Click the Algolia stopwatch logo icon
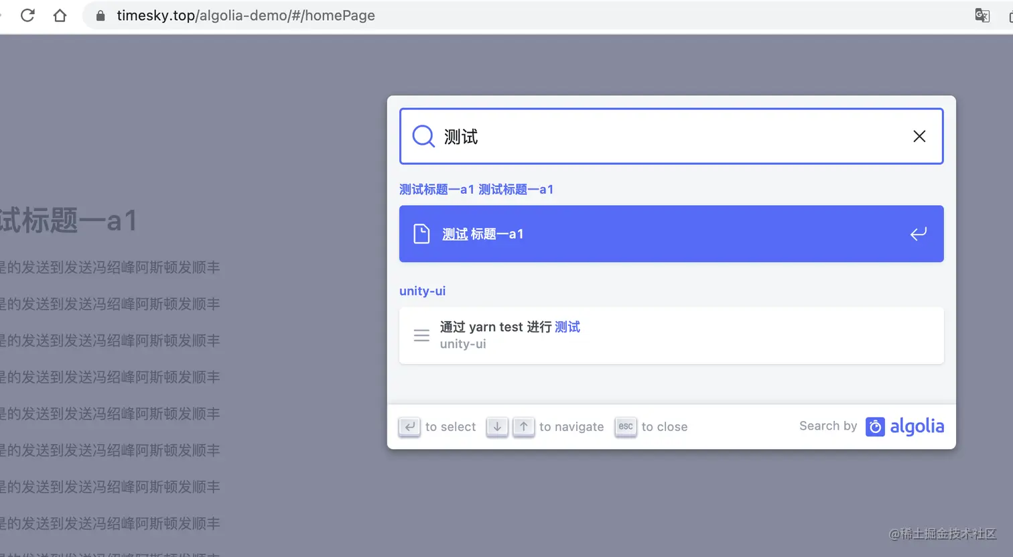Screen dimensions: 1013x557 [875, 426]
